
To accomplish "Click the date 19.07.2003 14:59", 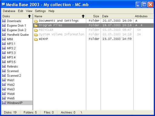I will coord(117,39).
